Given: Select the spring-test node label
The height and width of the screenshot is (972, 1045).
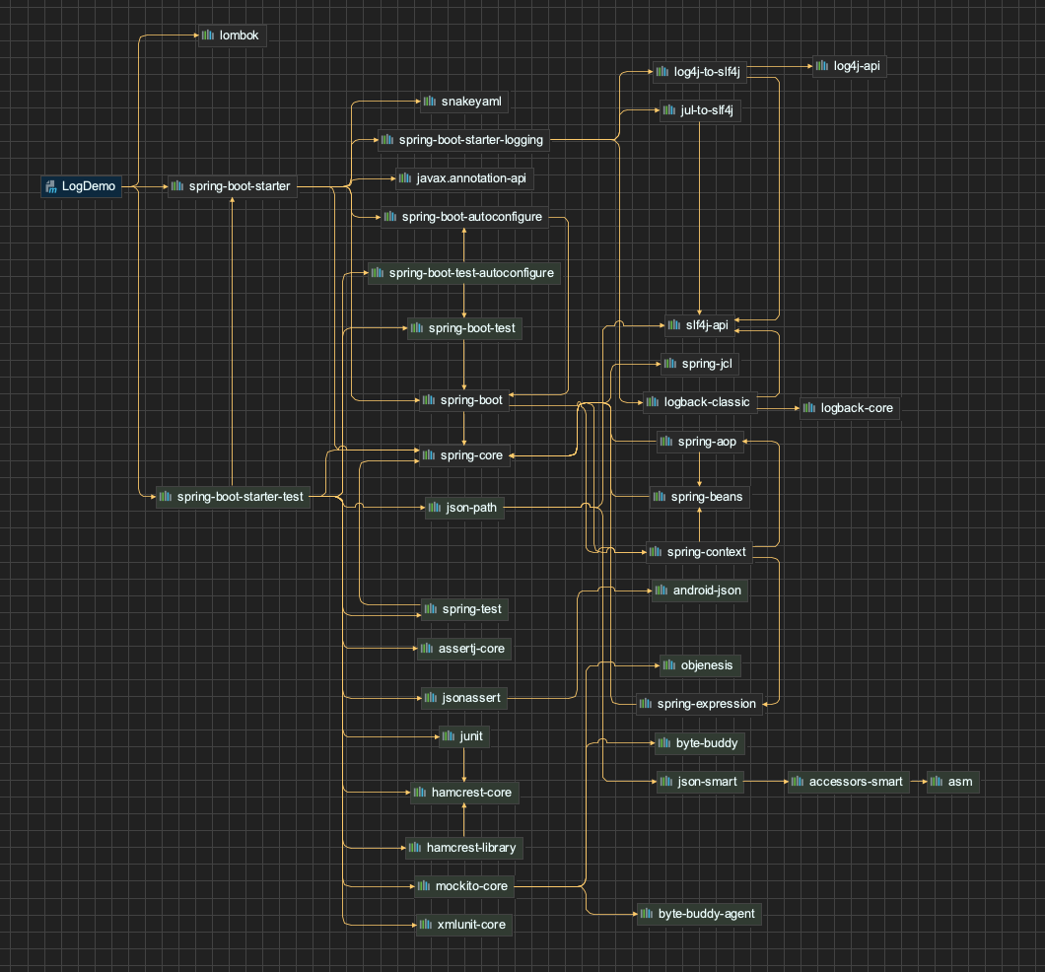Looking at the screenshot, I should (x=472, y=609).
